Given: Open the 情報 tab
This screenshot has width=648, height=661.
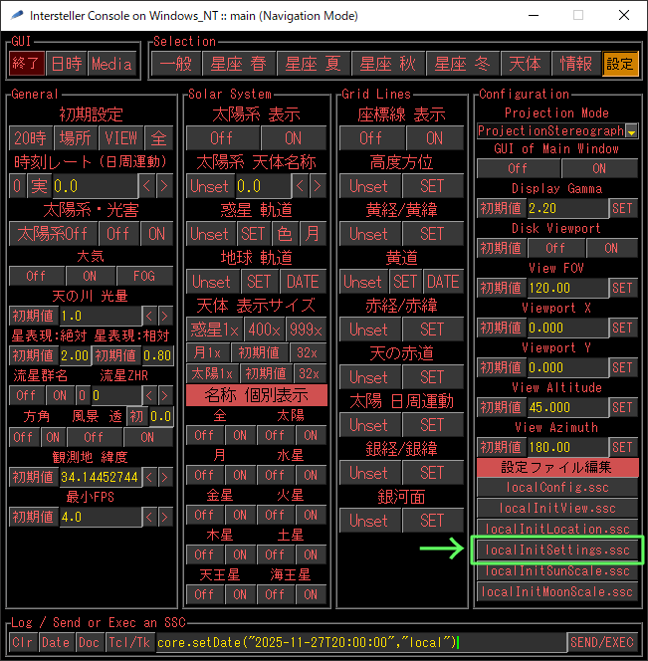Looking at the screenshot, I should click(x=576, y=64).
